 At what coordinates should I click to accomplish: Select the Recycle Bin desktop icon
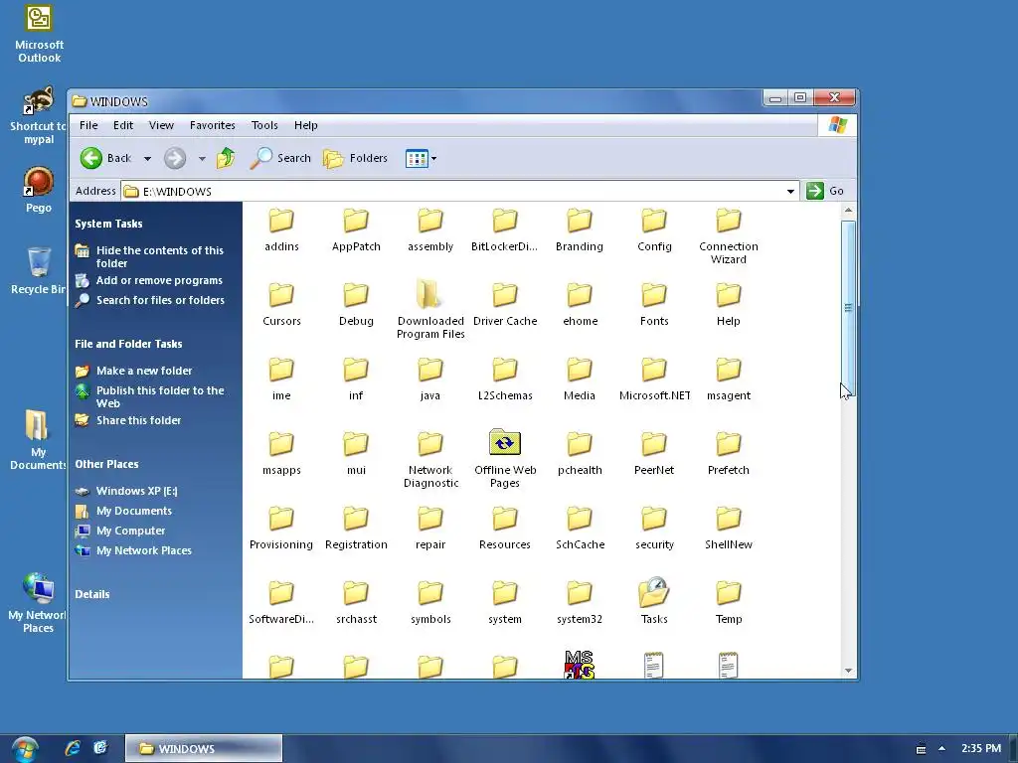(x=38, y=271)
